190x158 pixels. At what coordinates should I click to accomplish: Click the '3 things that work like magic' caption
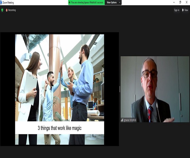click(60, 128)
